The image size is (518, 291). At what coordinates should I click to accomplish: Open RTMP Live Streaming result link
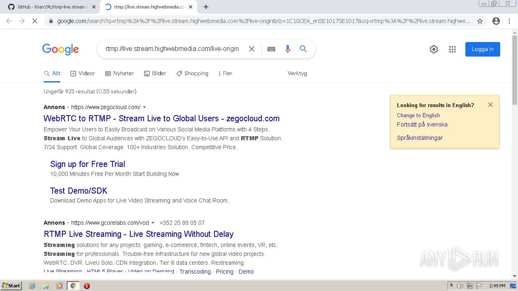pos(138,234)
